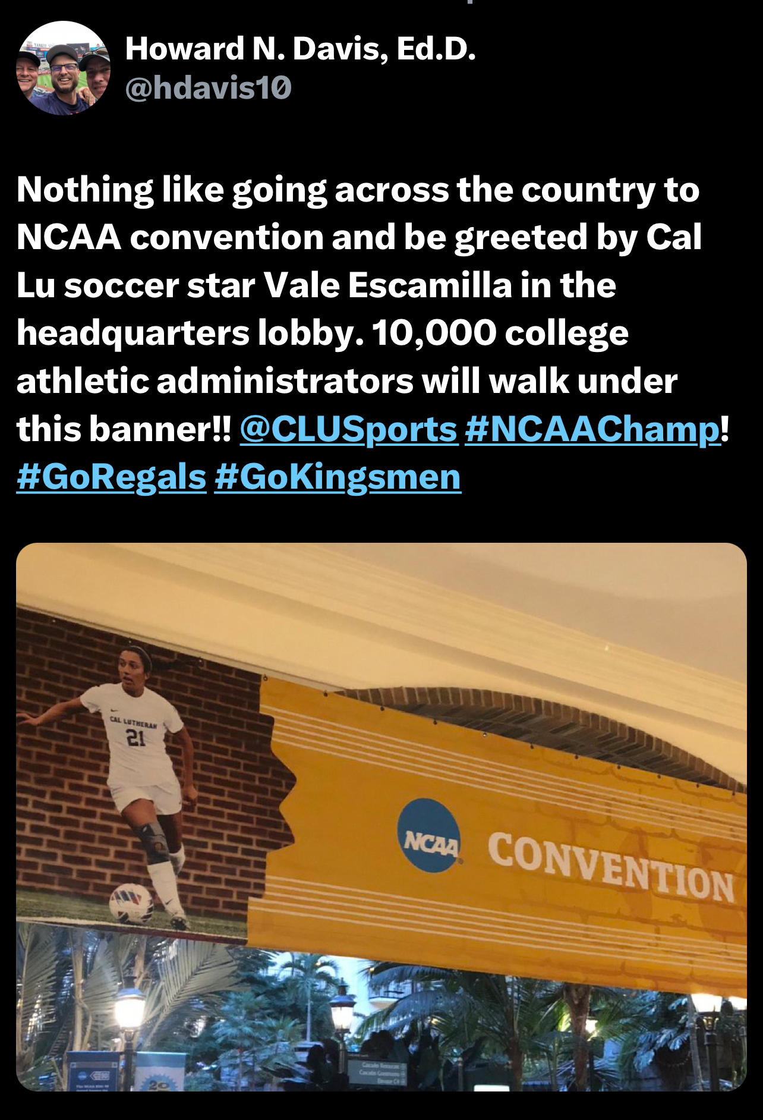763x1120 pixels.
Task: Open the attached convention banner photo
Action: pos(381,817)
